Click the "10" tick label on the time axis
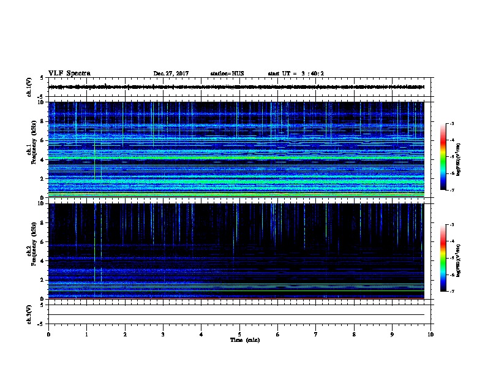Viewport: 485px width, 375px height. click(430, 334)
